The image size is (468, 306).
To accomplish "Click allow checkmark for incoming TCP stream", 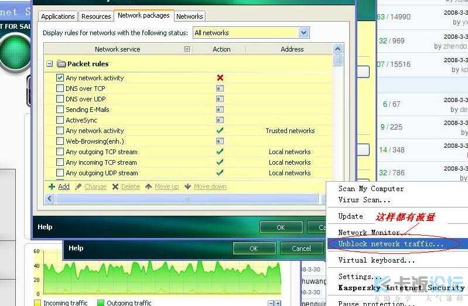I will [x=220, y=162].
